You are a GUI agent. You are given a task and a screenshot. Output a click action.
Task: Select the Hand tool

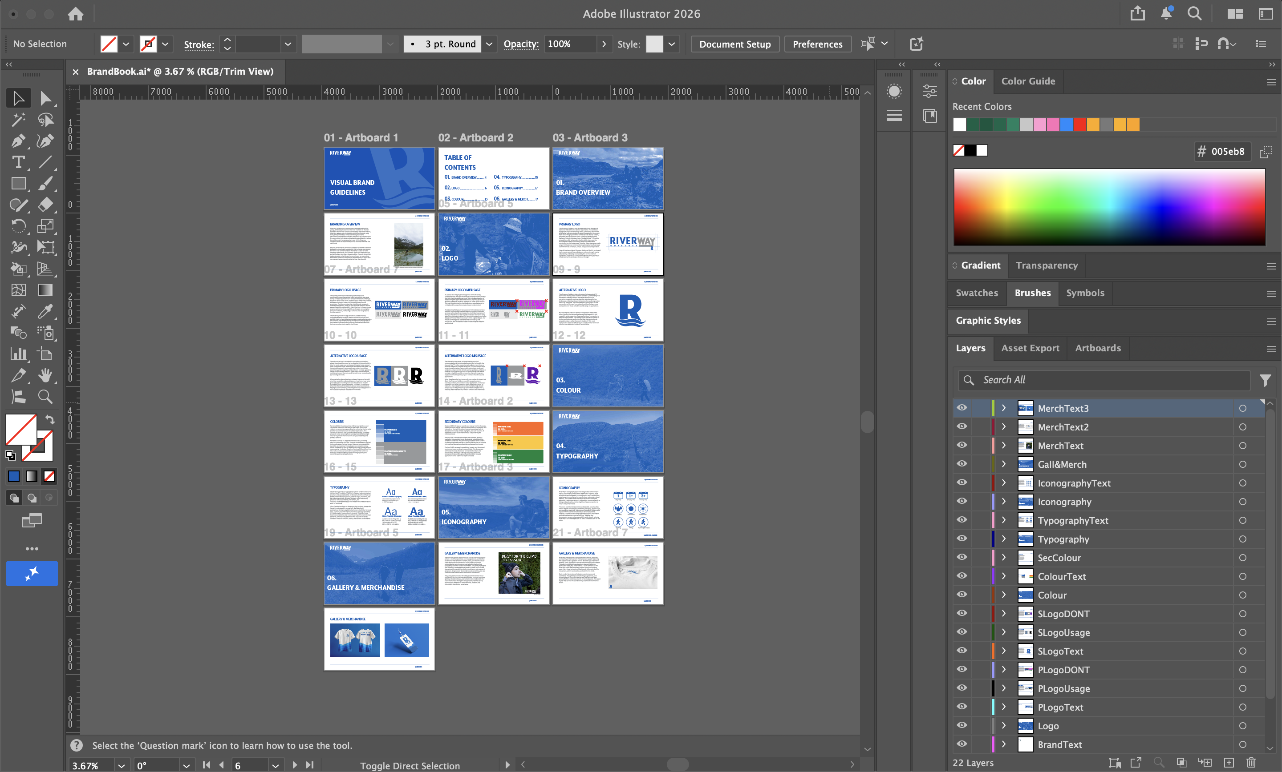(x=45, y=375)
